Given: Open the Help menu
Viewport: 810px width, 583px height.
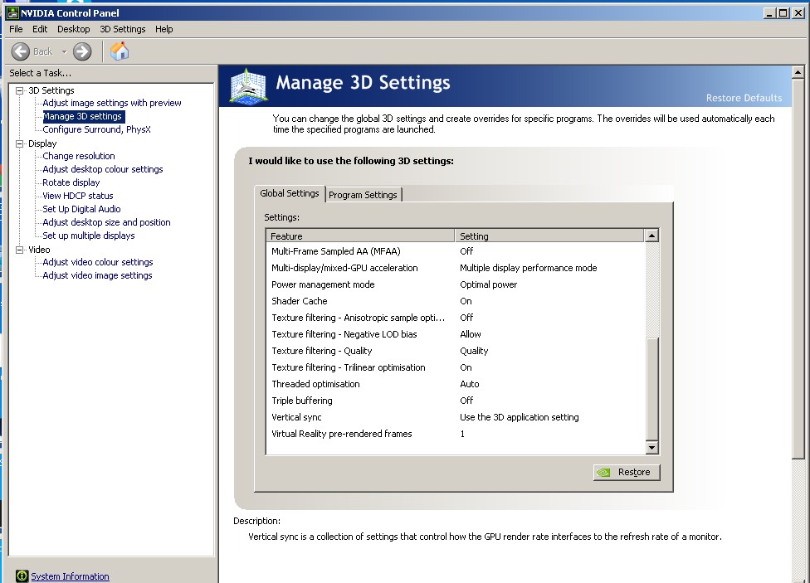Looking at the screenshot, I should point(163,29).
